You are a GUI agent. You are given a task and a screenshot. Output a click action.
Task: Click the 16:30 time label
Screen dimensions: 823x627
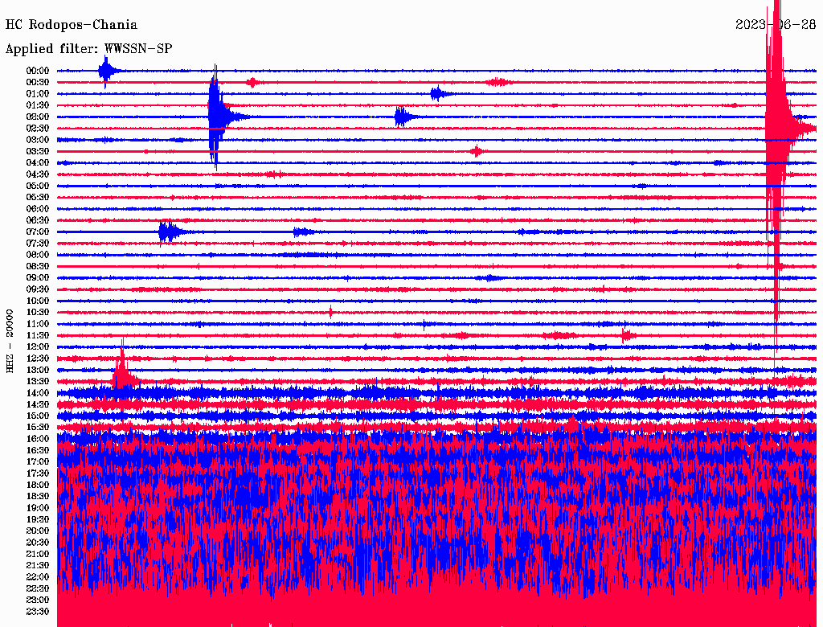(38, 451)
